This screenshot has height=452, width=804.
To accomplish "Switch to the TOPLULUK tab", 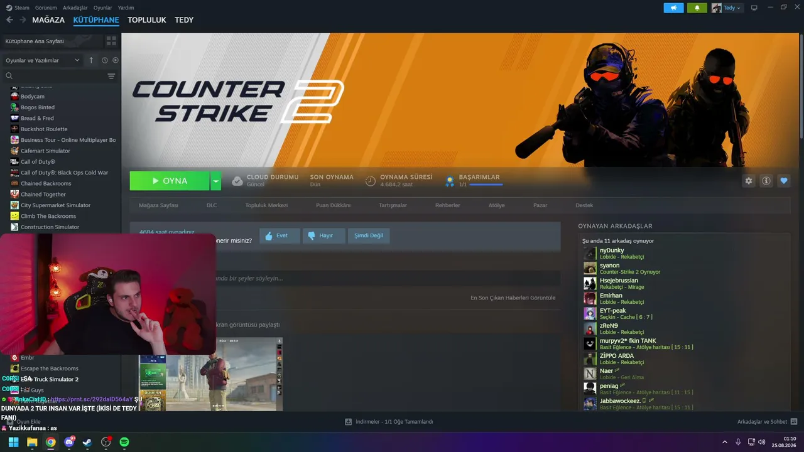I will tap(147, 20).
